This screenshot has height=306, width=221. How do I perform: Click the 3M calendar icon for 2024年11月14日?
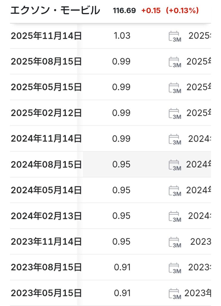(175, 140)
